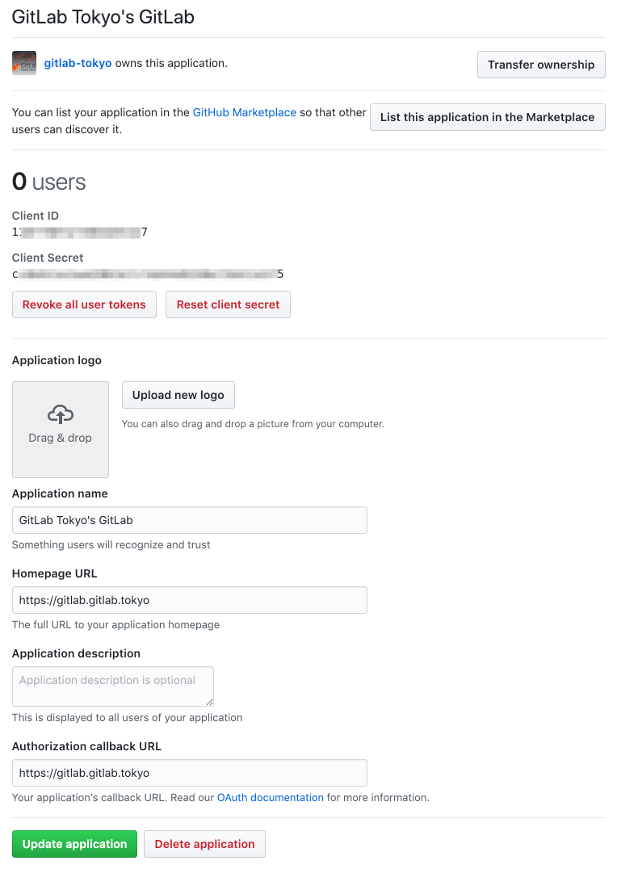617x869 pixels.
Task: Click the Authorization callback URL field
Action: [x=190, y=772]
